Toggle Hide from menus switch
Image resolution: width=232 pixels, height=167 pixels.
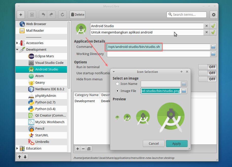click(208, 79)
